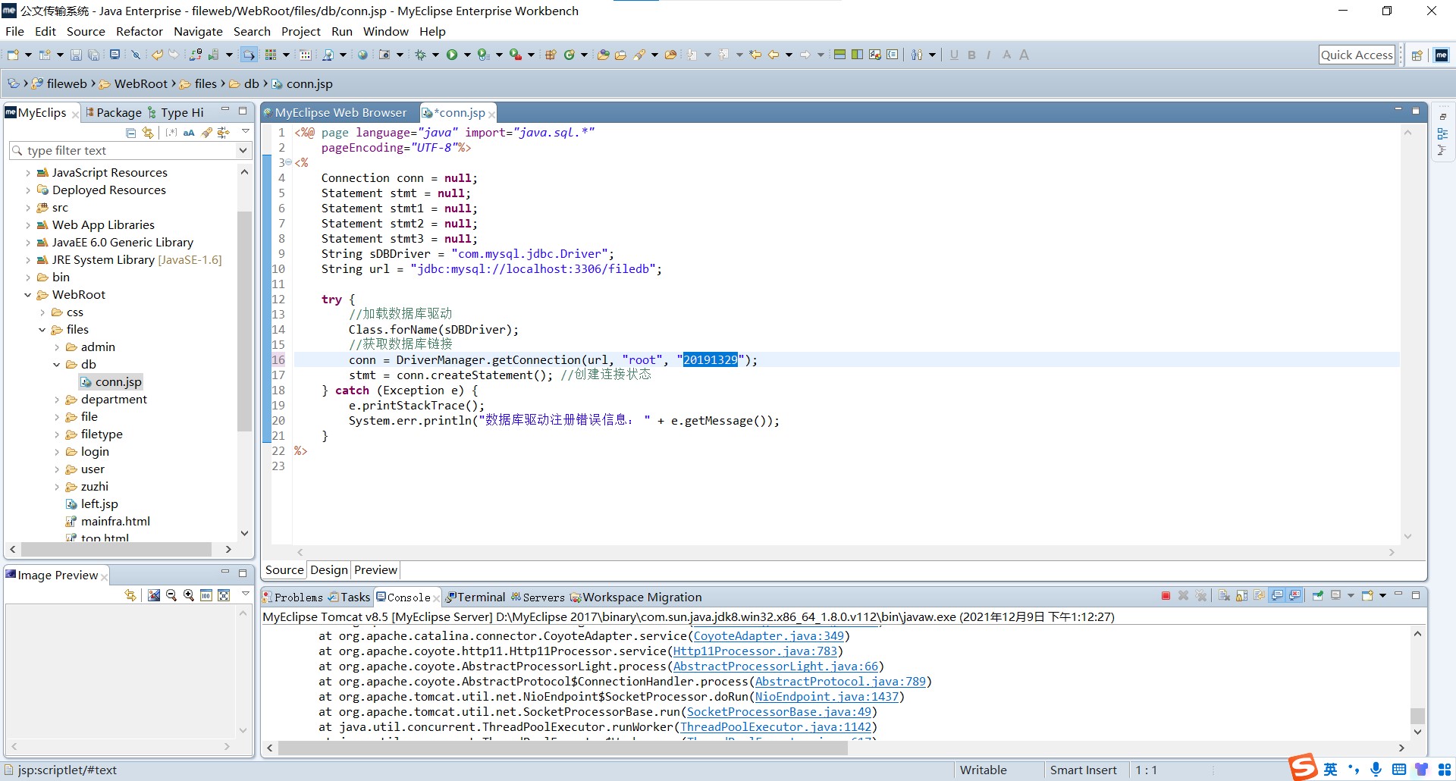Toggle the highlighted Toggle Breadcrumb toolbar button

(249, 55)
